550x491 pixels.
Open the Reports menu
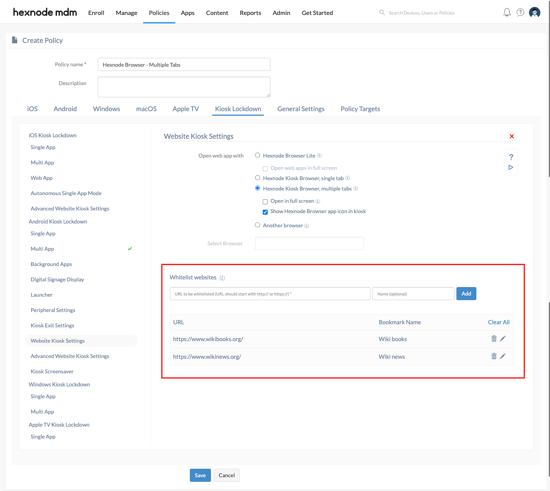(250, 13)
